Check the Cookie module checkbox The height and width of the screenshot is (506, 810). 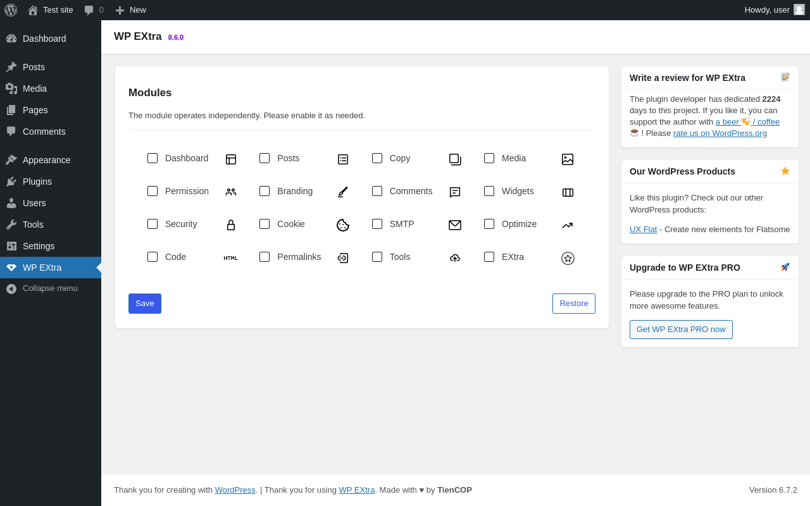265,224
